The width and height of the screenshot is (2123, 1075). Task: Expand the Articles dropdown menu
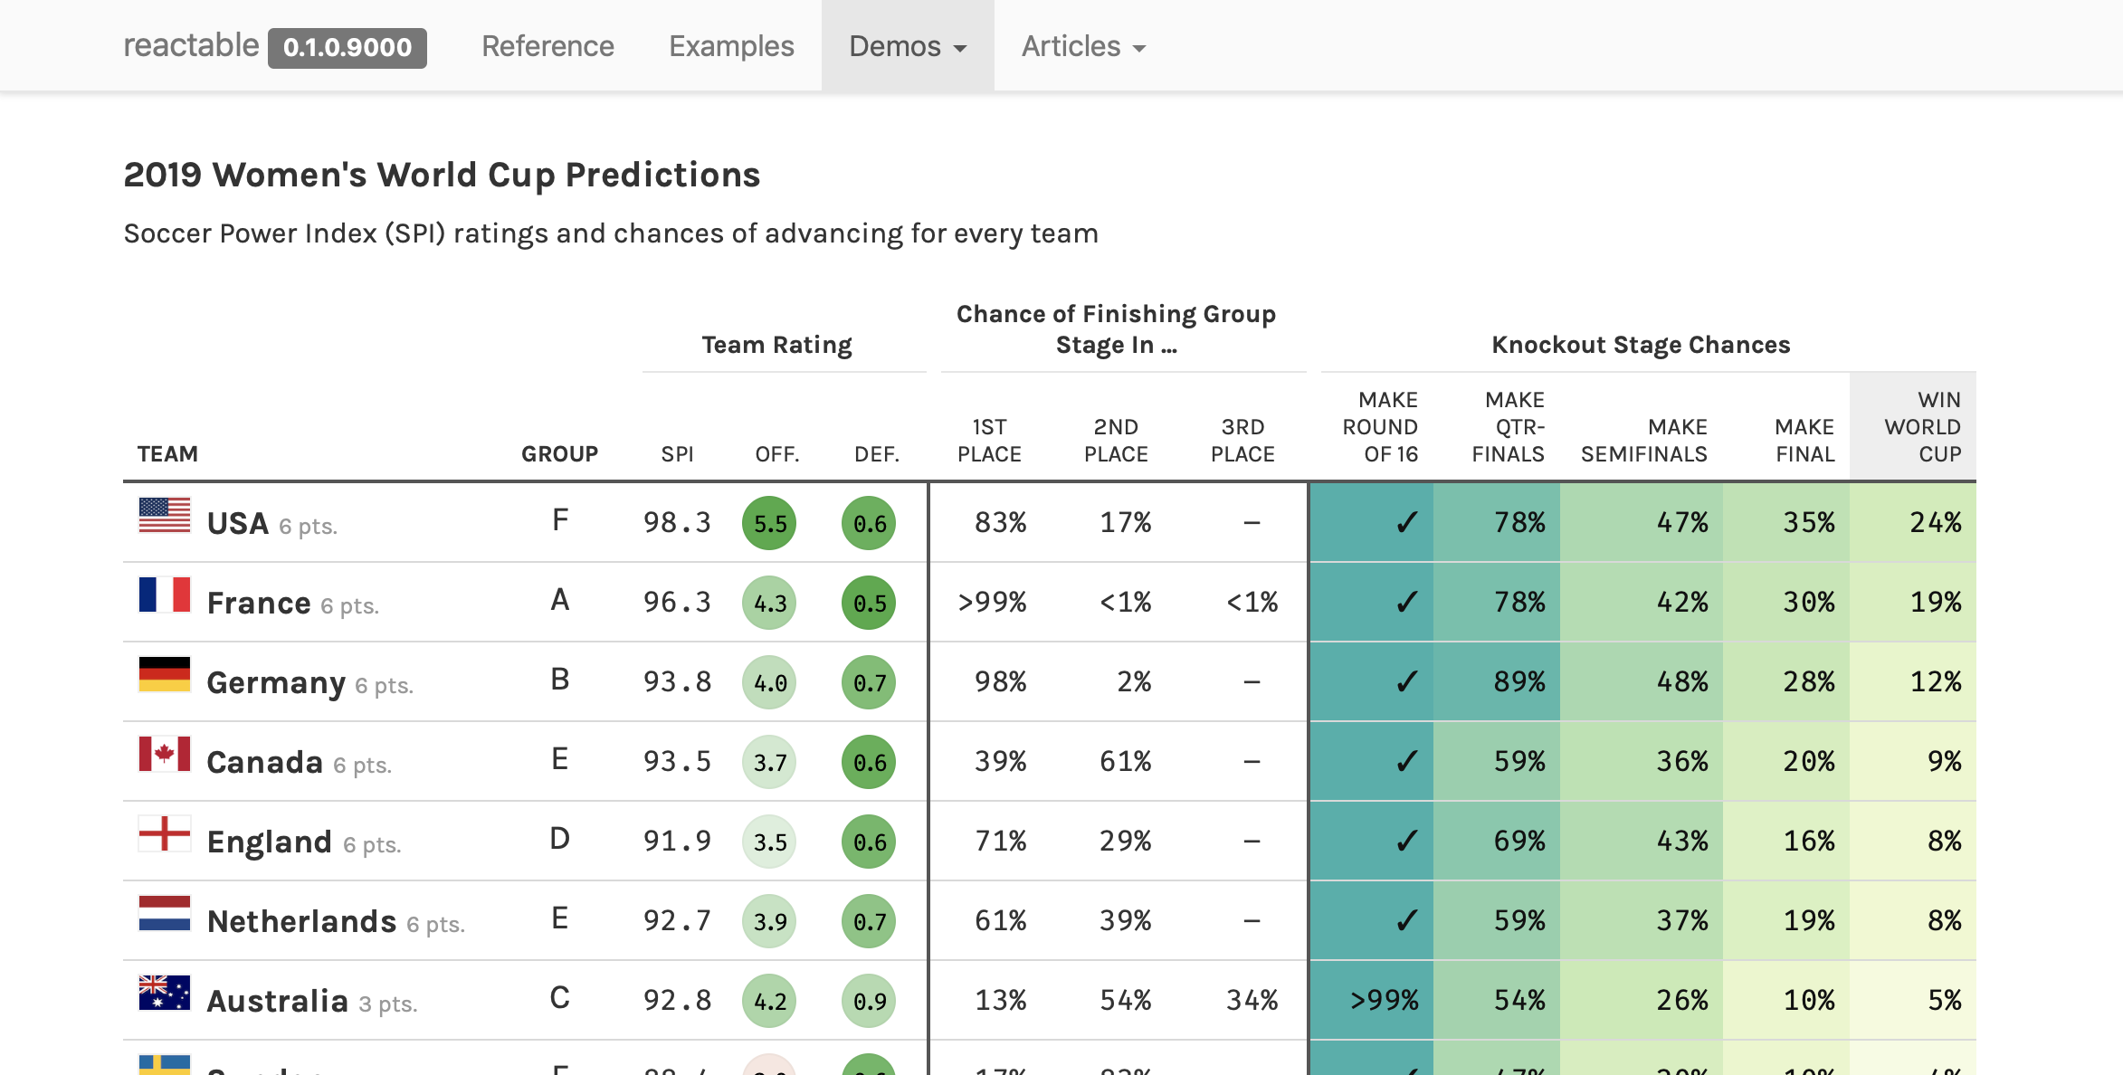point(1083,46)
